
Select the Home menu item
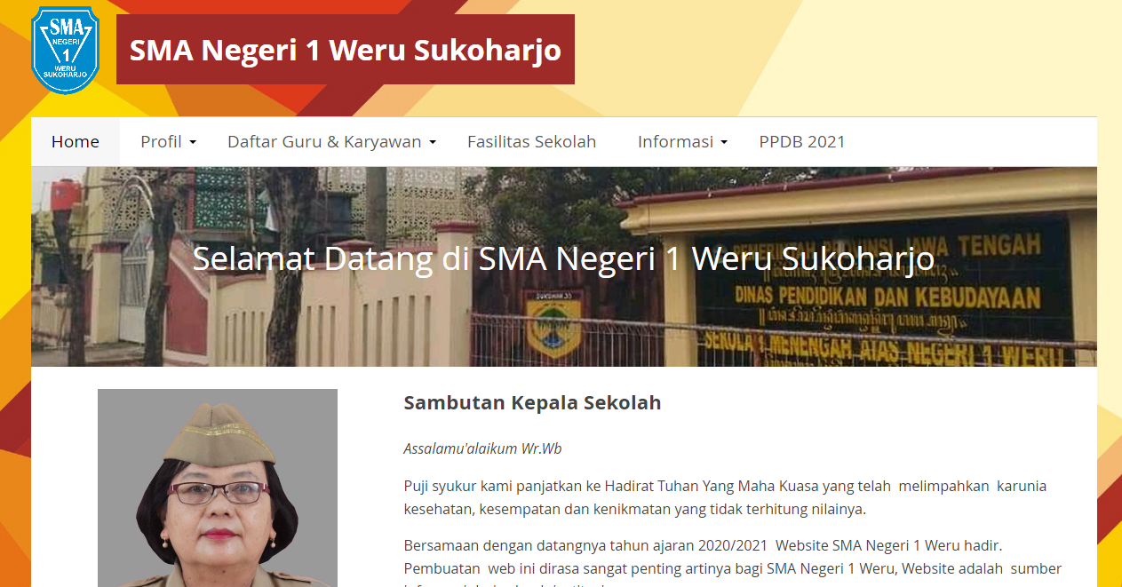(x=76, y=142)
